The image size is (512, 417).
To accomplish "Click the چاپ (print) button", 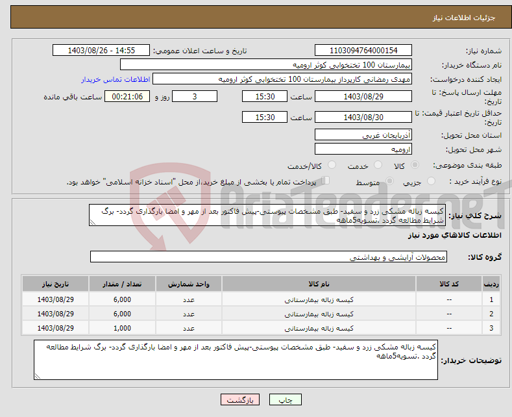I will point(285,399).
